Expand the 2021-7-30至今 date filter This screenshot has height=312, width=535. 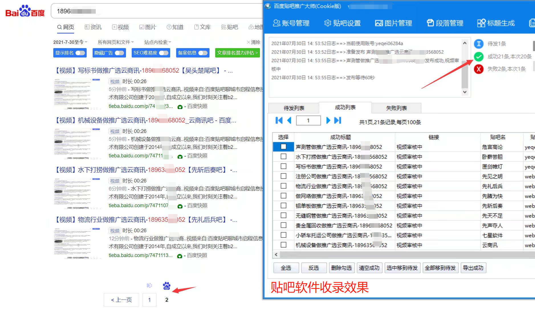click(x=70, y=42)
